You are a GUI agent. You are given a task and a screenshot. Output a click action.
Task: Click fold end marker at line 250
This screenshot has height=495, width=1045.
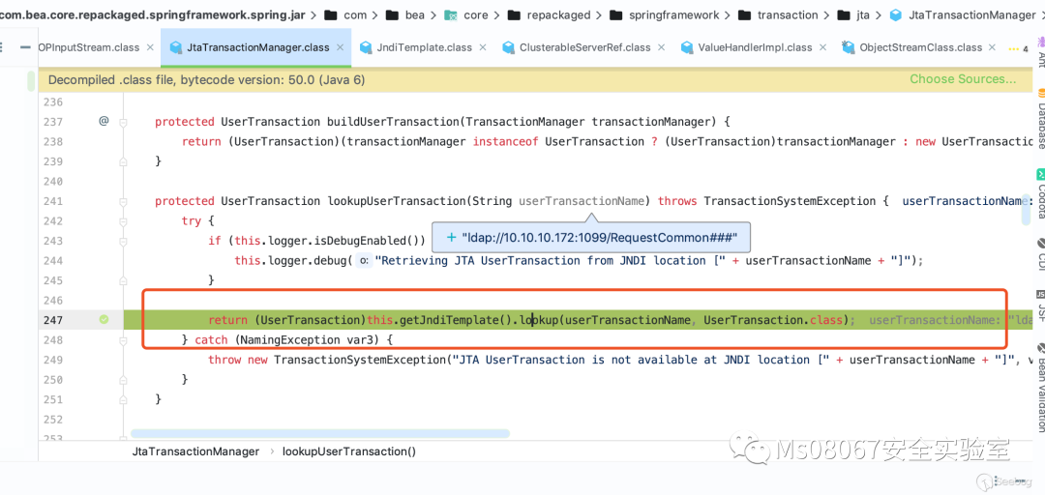pyautogui.click(x=123, y=380)
